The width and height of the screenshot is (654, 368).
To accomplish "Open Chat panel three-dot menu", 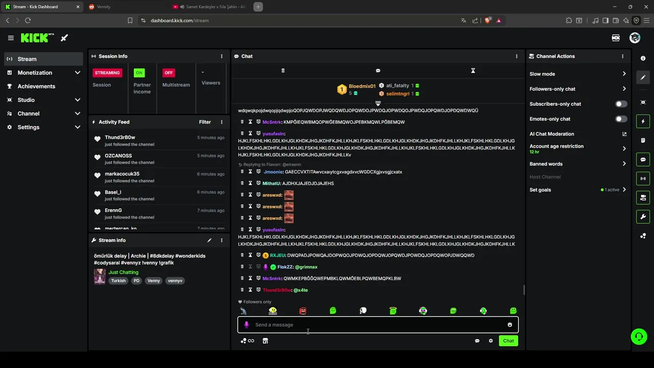I will pos(517,56).
